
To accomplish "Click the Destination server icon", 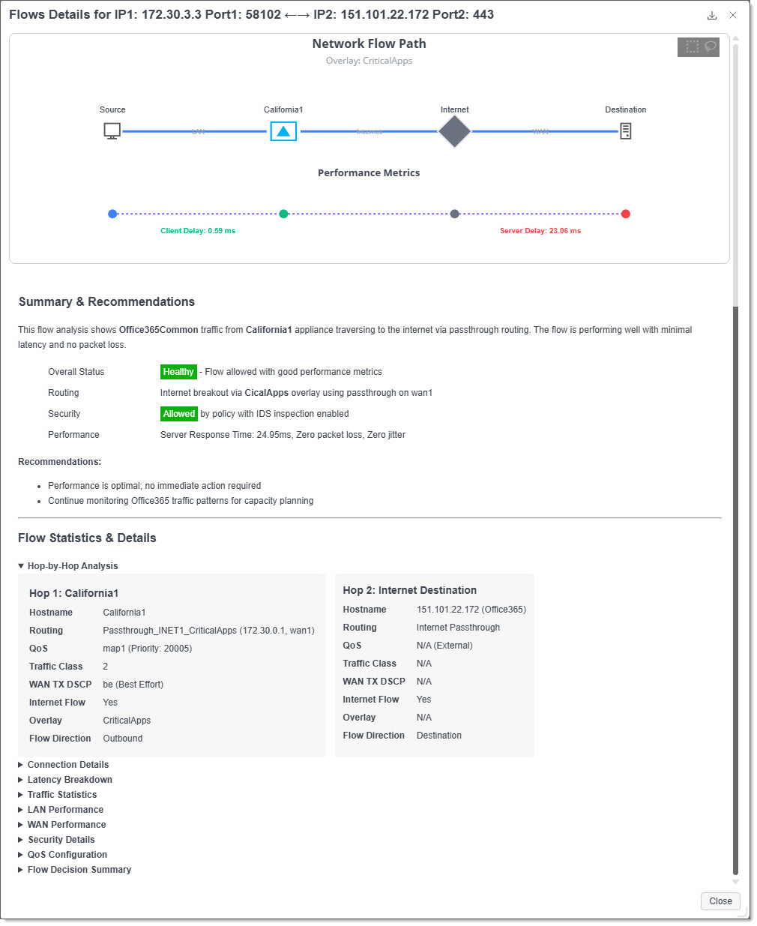I will click(626, 131).
